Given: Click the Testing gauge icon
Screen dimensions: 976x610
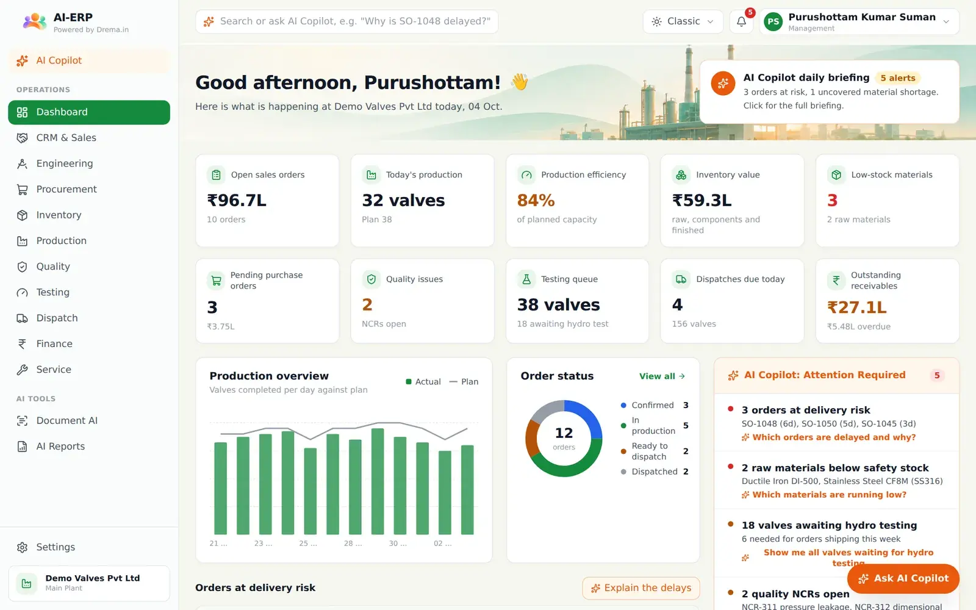Looking at the screenshot, I should tap(23, 292).
